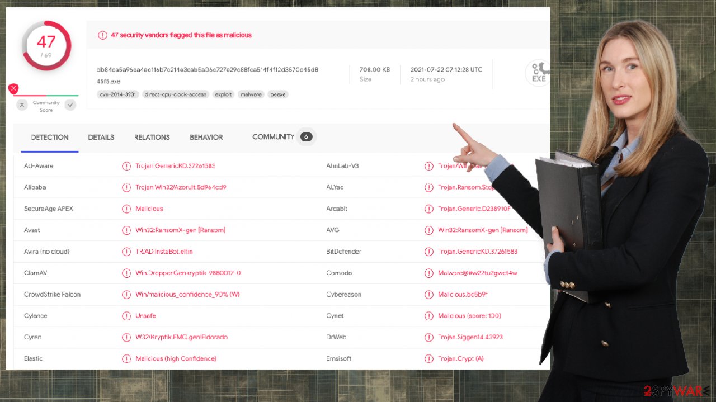Click BitDefender's Trojan.GenericKD.37261583 result
This screenshot has width=716, height=402.
pyautogui.click(x=478, y=252)
